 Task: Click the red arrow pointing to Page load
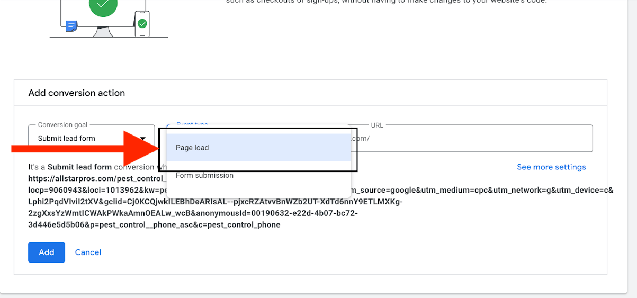(85, 149)
